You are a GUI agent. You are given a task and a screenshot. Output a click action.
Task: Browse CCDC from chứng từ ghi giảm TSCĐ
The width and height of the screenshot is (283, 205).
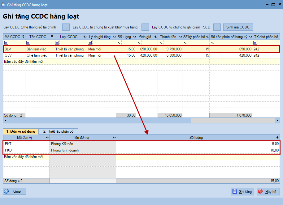coord(217,27)
